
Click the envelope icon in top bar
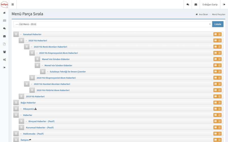click(x=196, y=5)
